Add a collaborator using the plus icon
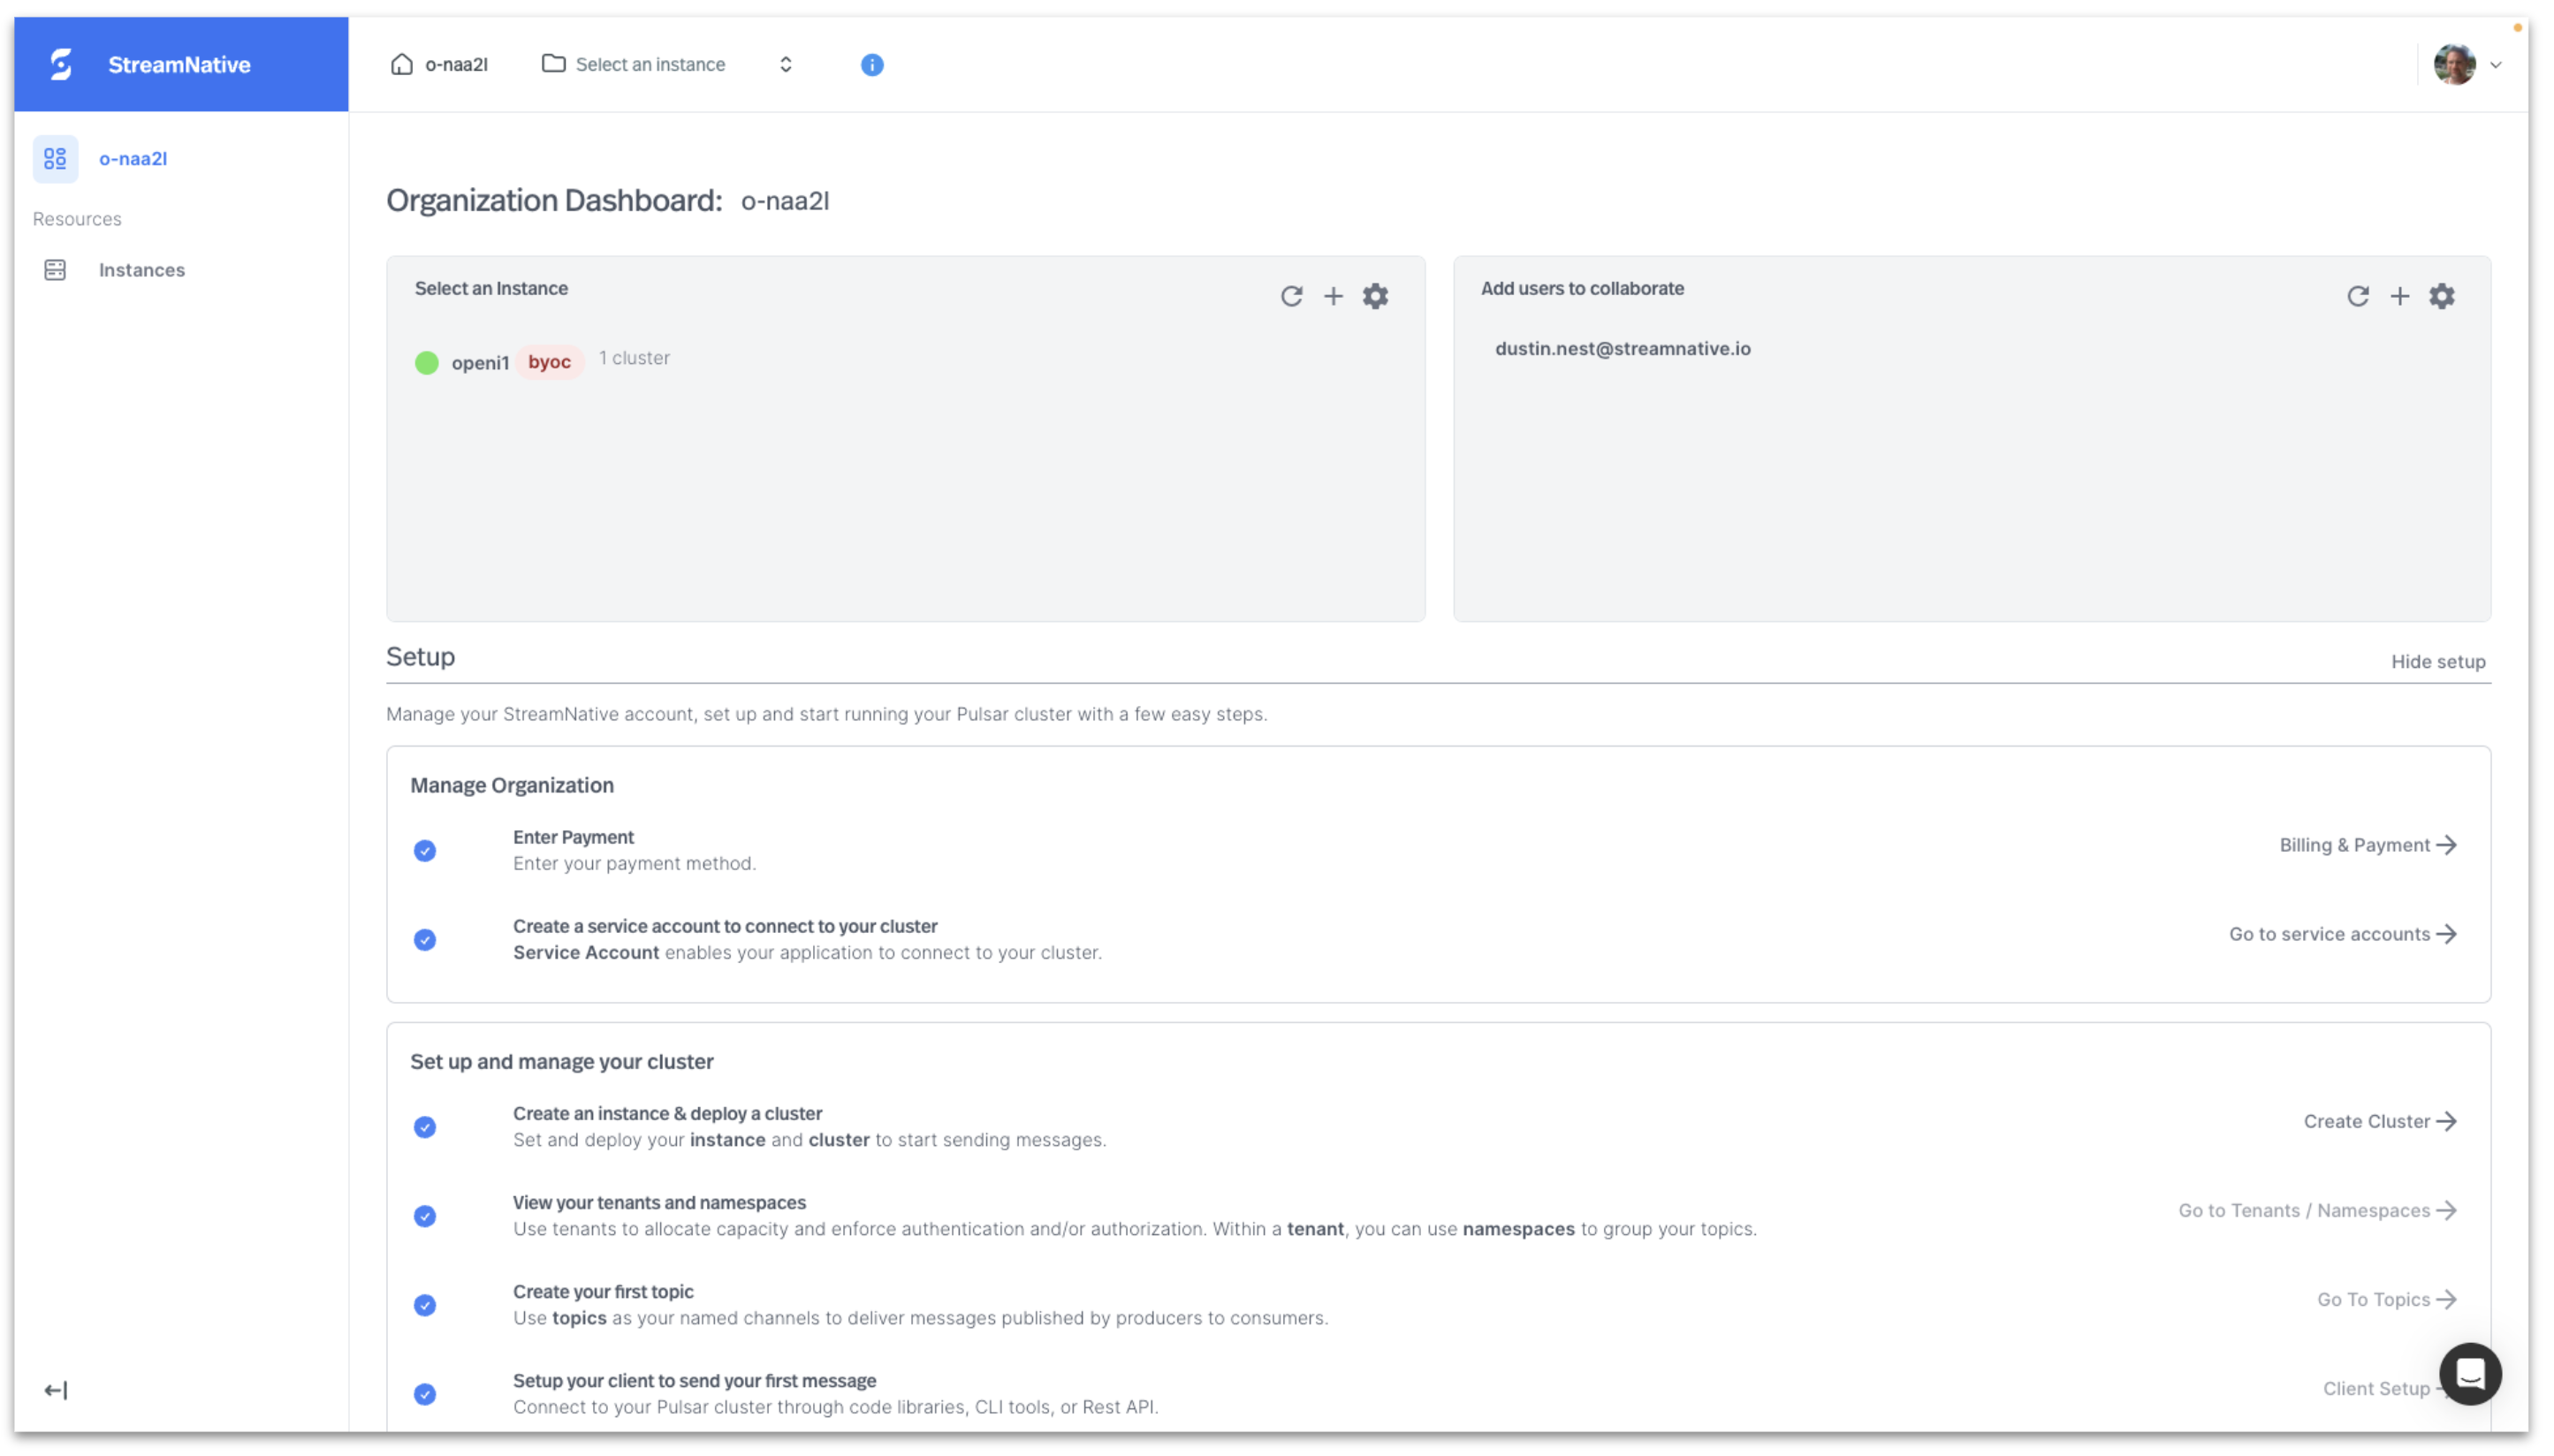Image resolution: width=2554 pixels, height=1456 pixels. click(2400, 296)
